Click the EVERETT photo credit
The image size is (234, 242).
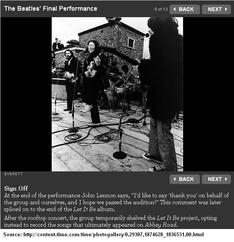(13, 174)
